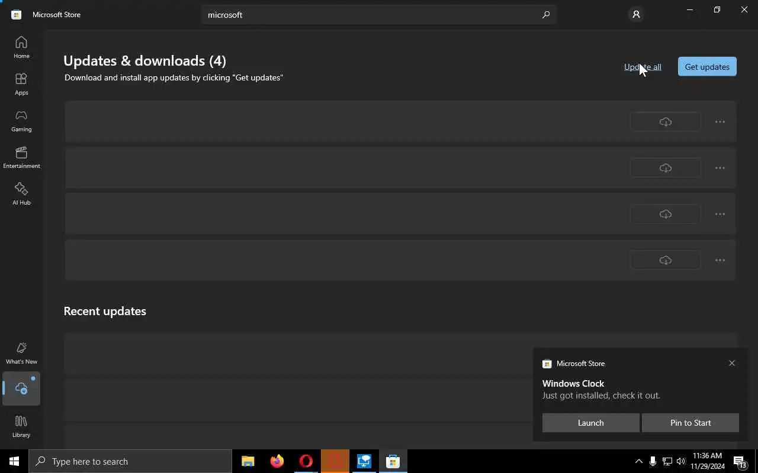Click the 'Updates & downloads (4)' heading
This screenshot has width=758, height=473.
(144, 60)
